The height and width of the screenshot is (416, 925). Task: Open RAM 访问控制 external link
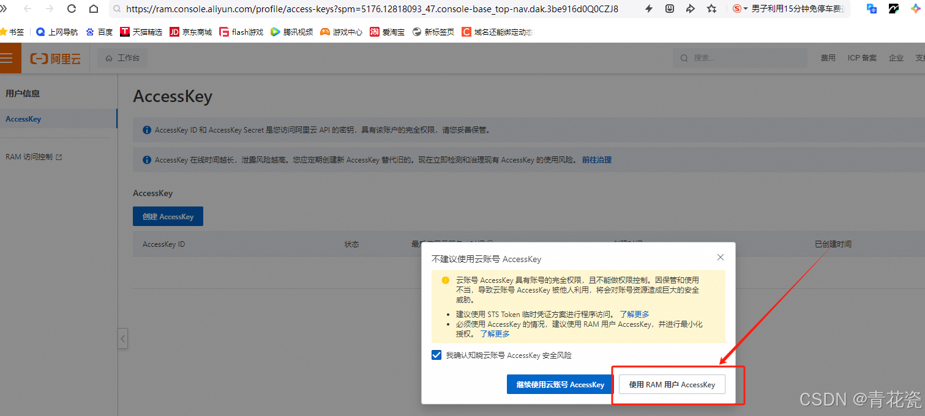click(x=34, y=157)
